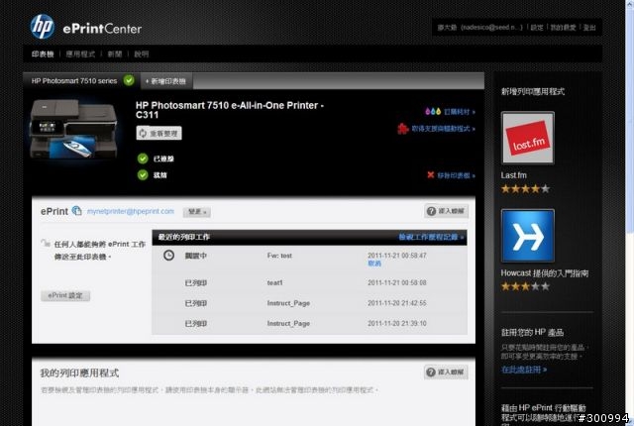Click the open padlock access icon
This screenshot has height=426, width=634.
pos(45,243)
